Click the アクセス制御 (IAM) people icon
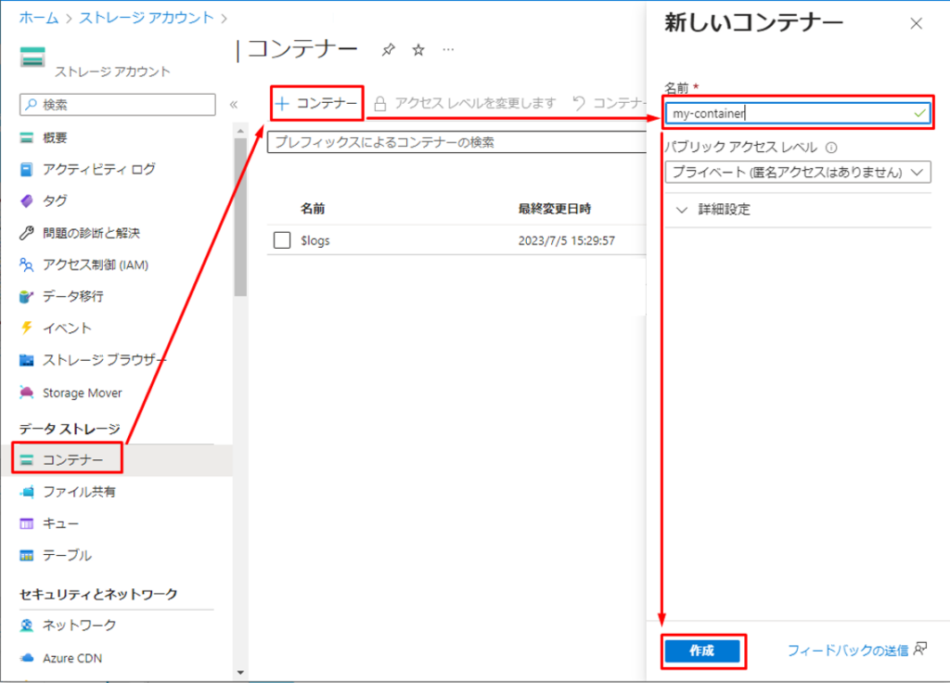Viewport: 950px width, 683px height. tap(27, 264)
